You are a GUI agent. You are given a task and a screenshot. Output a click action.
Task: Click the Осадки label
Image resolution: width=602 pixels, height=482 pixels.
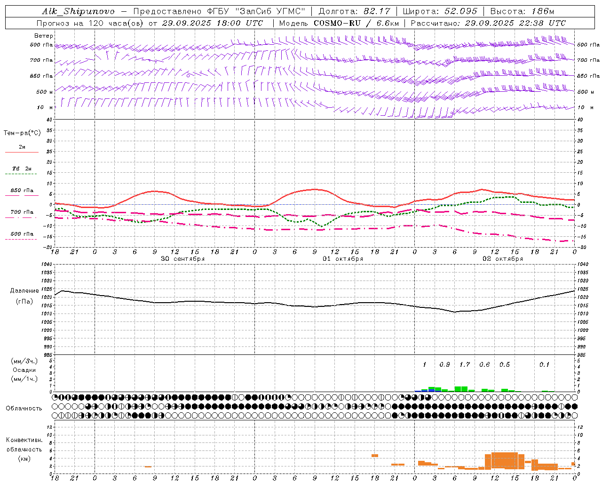[x=24, y=370]
